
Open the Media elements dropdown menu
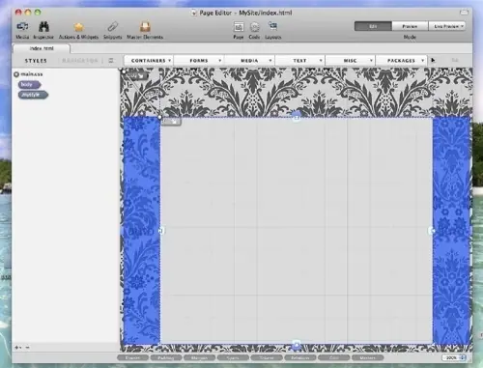point(249,61)
